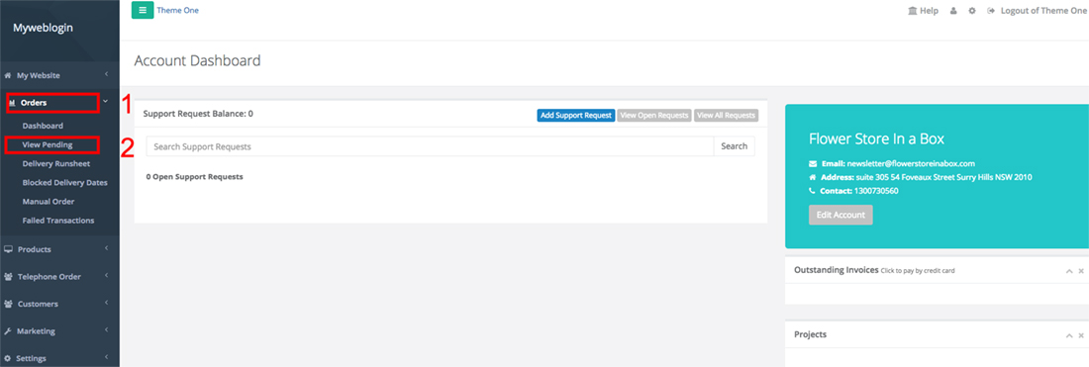Image resolution: width=1089 pixels, height=367 pixels.
Task: Close the Projects panel
Action: point(1081,335)
